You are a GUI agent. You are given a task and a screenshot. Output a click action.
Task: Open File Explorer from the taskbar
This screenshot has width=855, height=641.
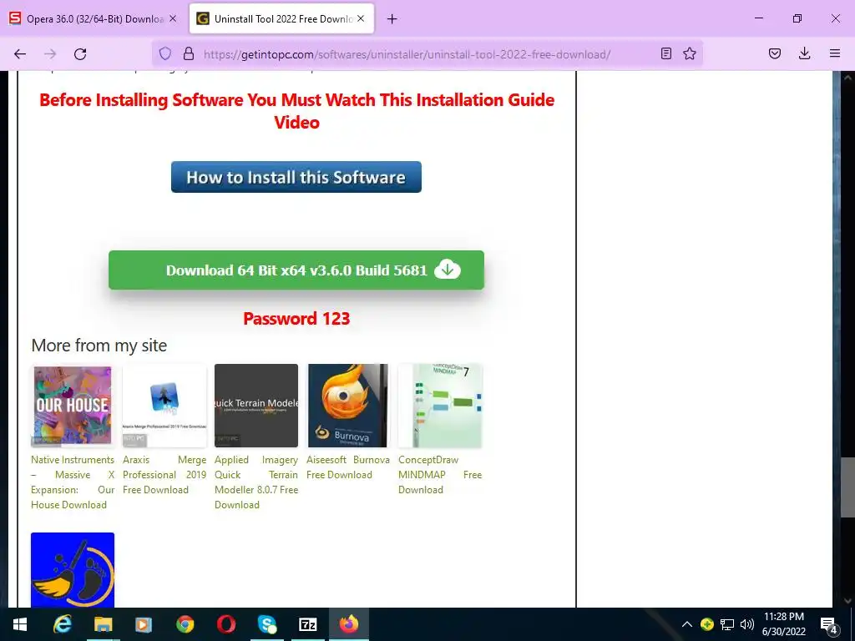(103, 624)
